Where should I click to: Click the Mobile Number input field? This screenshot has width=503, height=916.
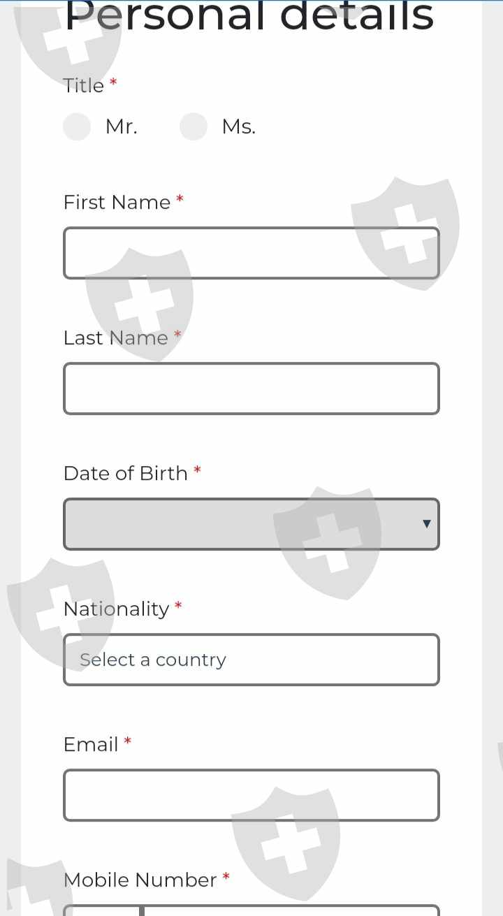pos(291,911)
